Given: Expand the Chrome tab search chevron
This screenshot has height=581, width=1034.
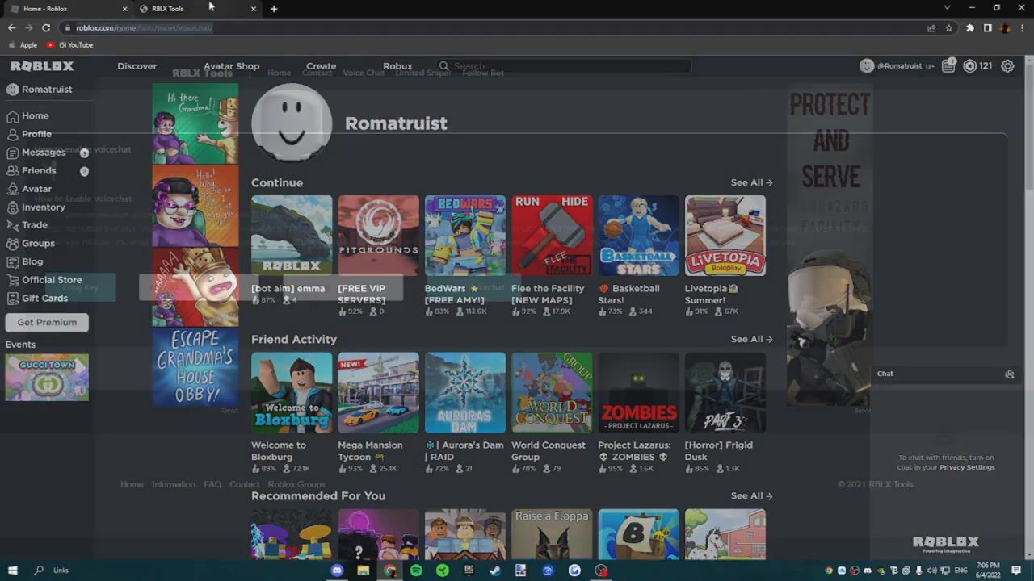Looking at the screenshot, I should 948,8.
